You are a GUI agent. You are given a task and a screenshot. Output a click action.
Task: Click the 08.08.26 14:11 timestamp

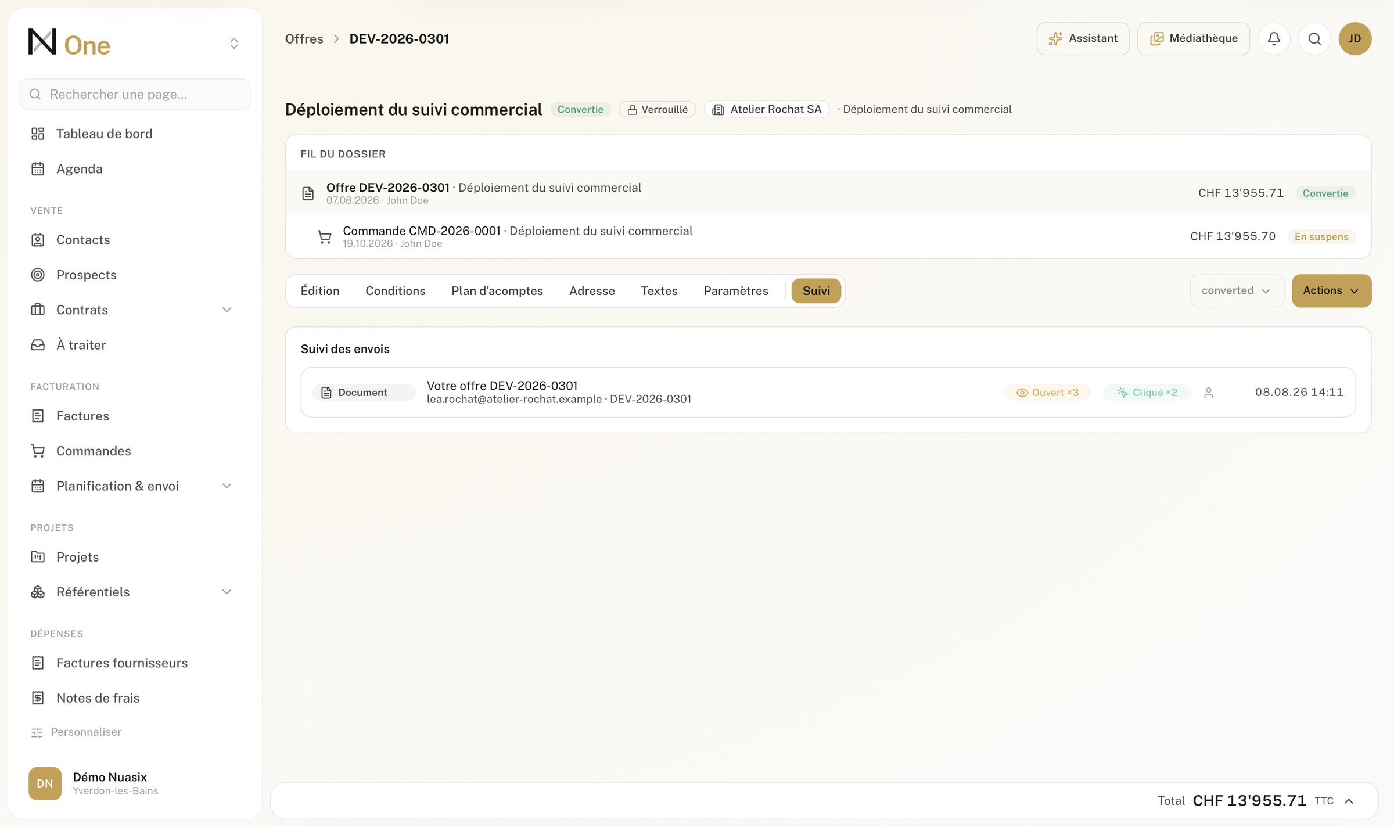(1299, 393)
